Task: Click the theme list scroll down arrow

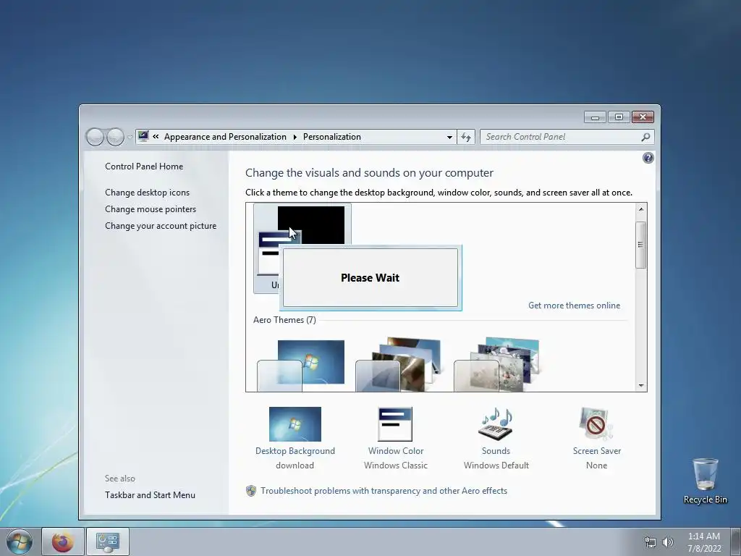Action: click(641, 385)
